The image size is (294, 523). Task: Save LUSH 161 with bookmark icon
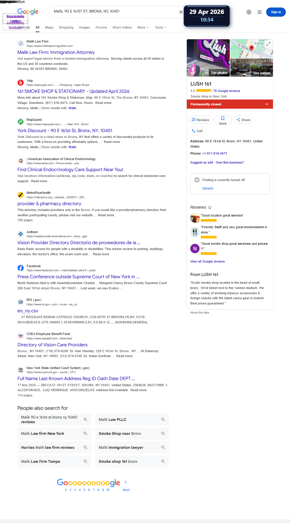click(x=223, y=120)
